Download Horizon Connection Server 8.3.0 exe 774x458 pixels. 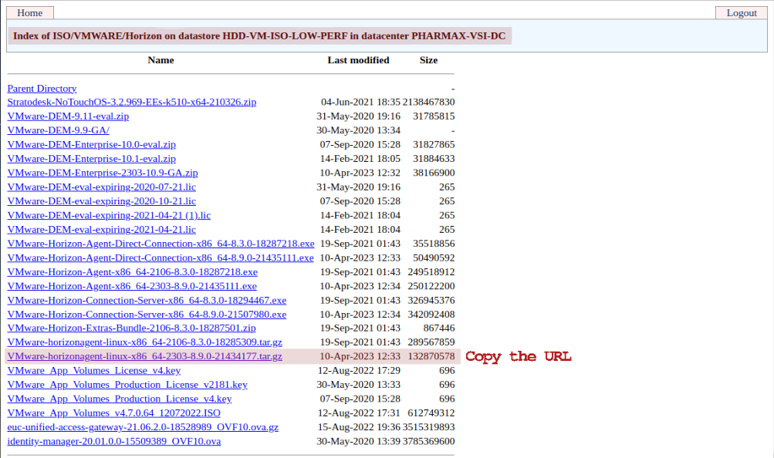pos(147,300)
